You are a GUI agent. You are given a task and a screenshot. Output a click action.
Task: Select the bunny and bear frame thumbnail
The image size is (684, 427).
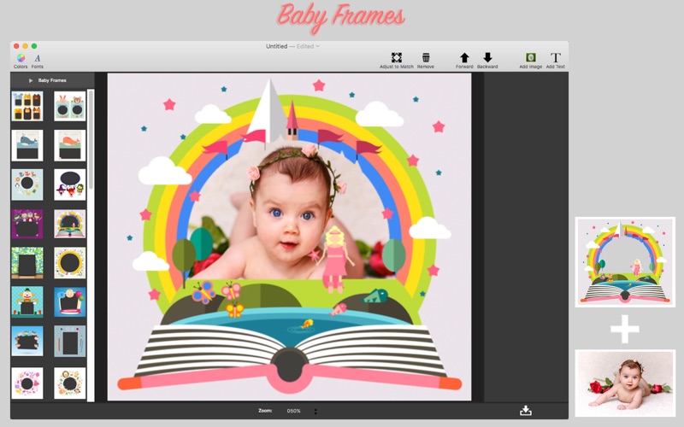pos(70,106)
